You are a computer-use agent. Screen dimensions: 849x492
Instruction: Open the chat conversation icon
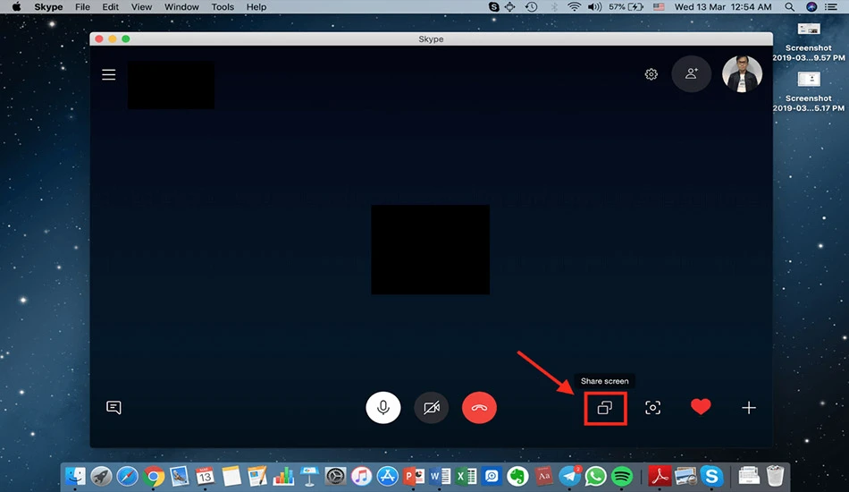click(113, 408)
